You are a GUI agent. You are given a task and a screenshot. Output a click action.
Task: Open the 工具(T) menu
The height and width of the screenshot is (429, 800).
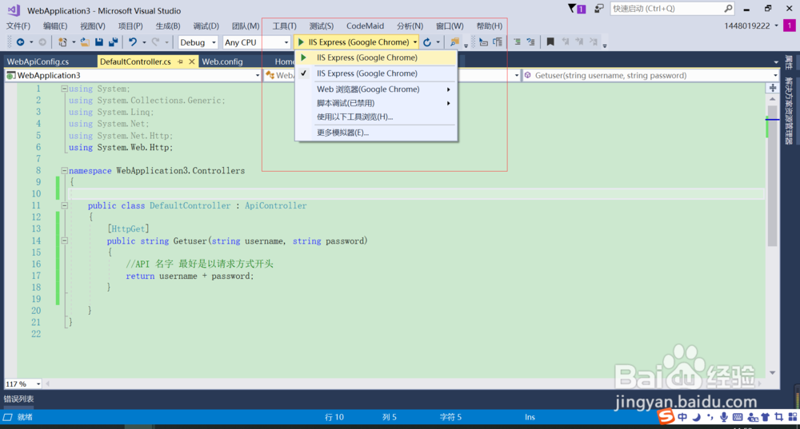tap(284, 26)
